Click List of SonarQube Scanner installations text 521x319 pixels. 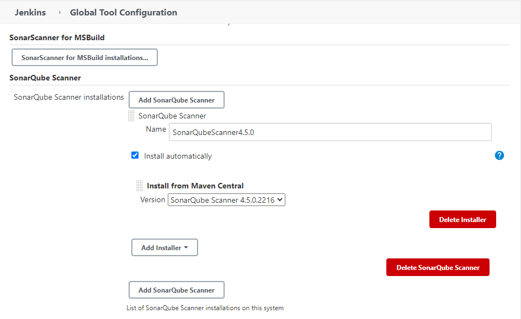[x=205, y=308]
